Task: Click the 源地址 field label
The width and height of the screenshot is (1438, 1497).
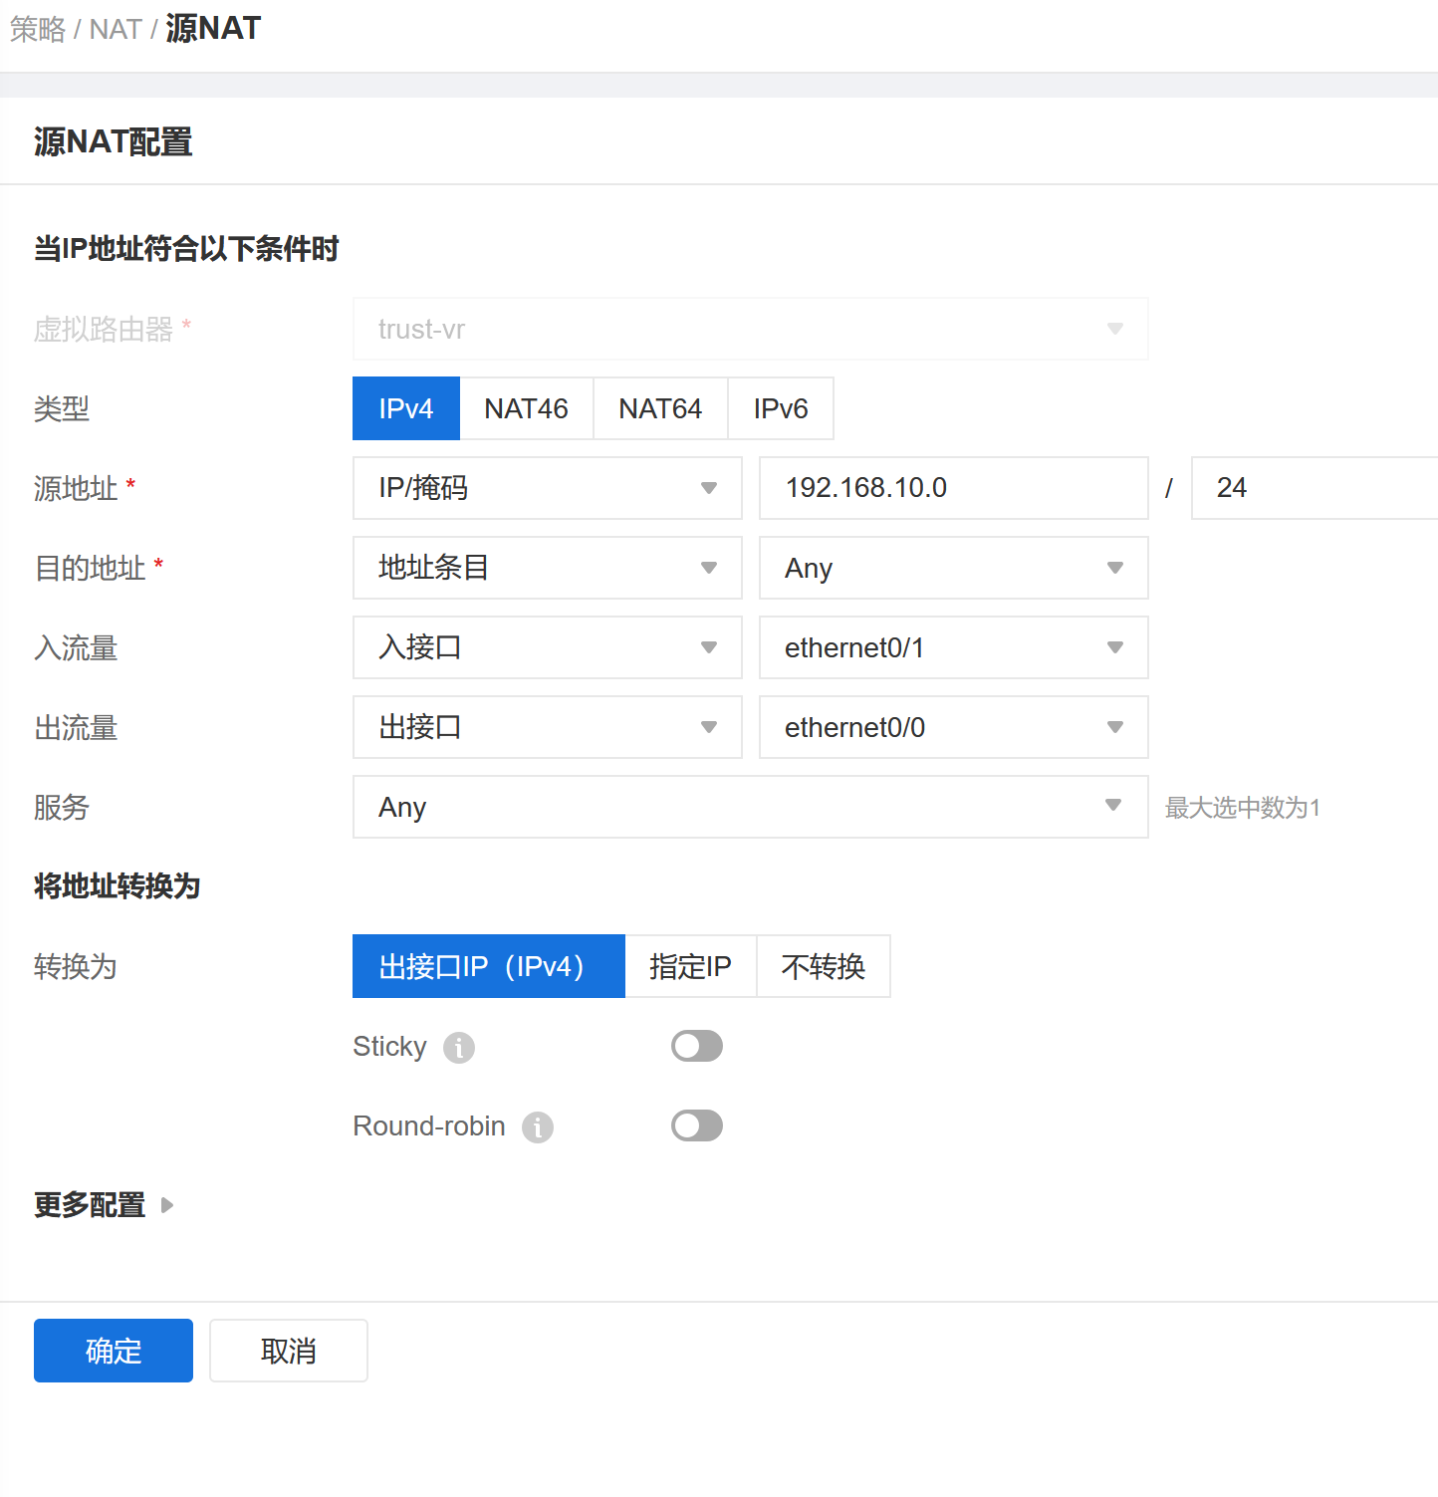Action: 76,488
